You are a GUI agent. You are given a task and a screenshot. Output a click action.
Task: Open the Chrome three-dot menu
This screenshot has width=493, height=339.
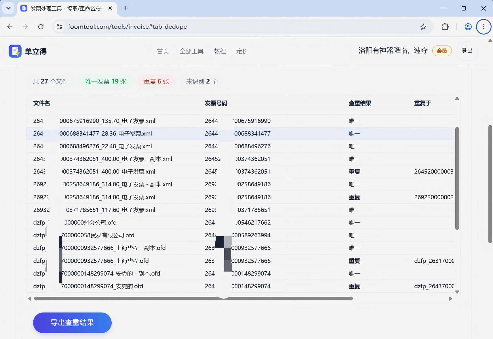click(x=484, y=27)
